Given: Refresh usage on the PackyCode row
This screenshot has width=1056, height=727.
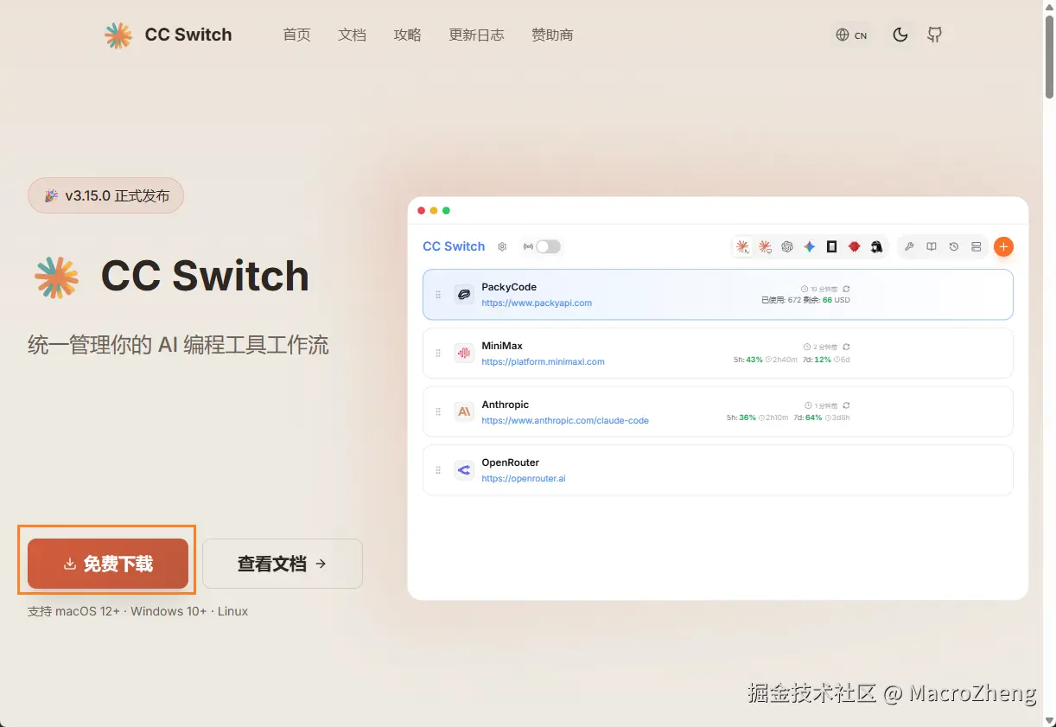Looking at the screenshot, I should click(x=847, y=289).
